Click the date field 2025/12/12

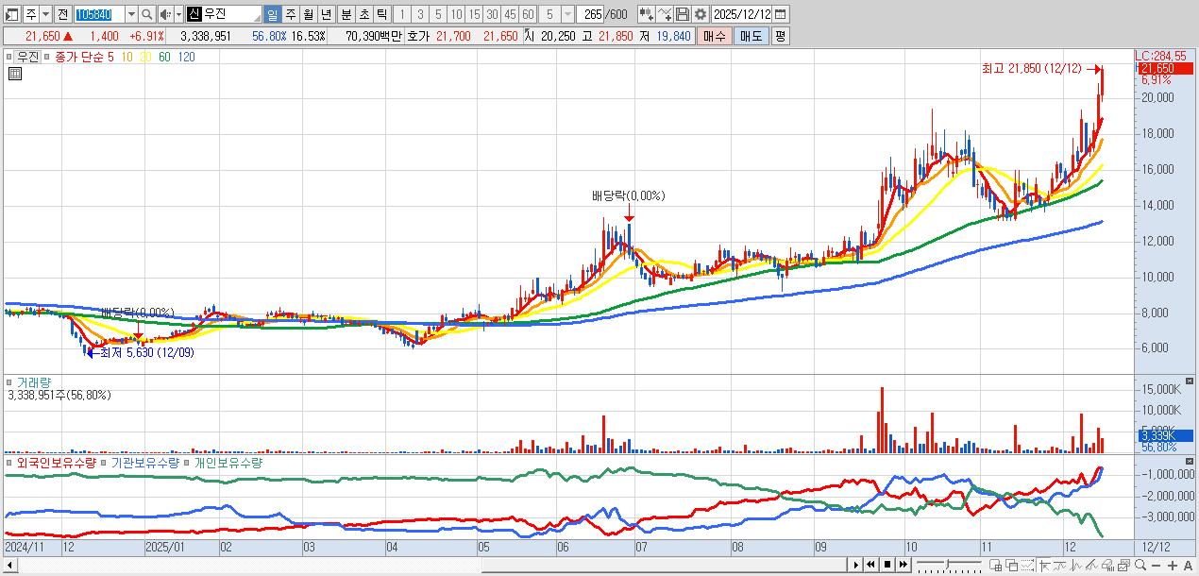pos(742,14)
